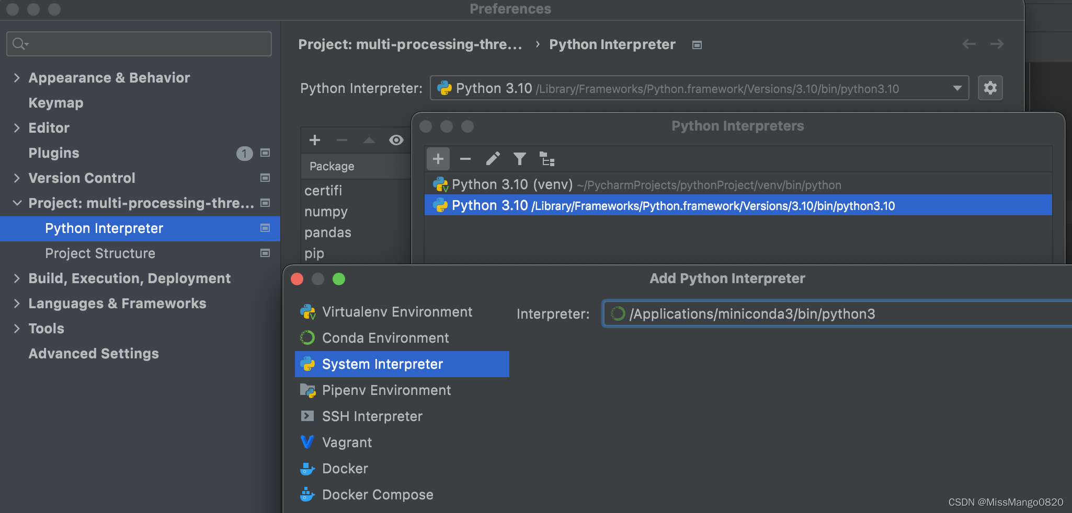Select the numpy package row
The width and height of the screenshot is (1072, 513).
(x=356, y=212)
